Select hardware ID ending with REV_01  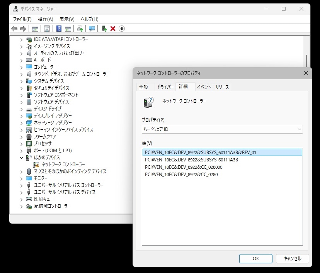pyautogui.click(x=222, y=152)
